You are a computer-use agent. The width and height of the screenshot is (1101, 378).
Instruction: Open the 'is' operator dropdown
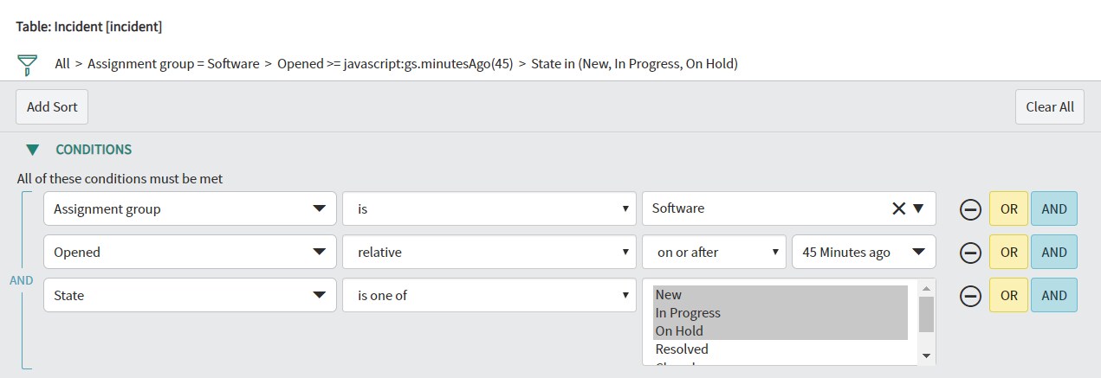[x=489, y=208]
